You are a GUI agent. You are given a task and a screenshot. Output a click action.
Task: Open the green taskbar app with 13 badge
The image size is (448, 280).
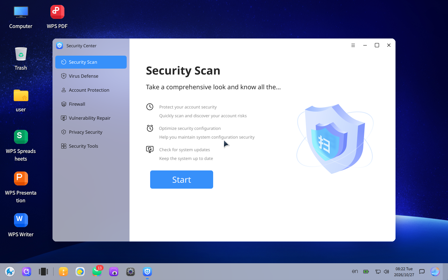click(x=97, y=272)
